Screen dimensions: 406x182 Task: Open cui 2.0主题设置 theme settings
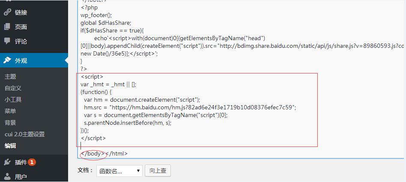point(24,134)
